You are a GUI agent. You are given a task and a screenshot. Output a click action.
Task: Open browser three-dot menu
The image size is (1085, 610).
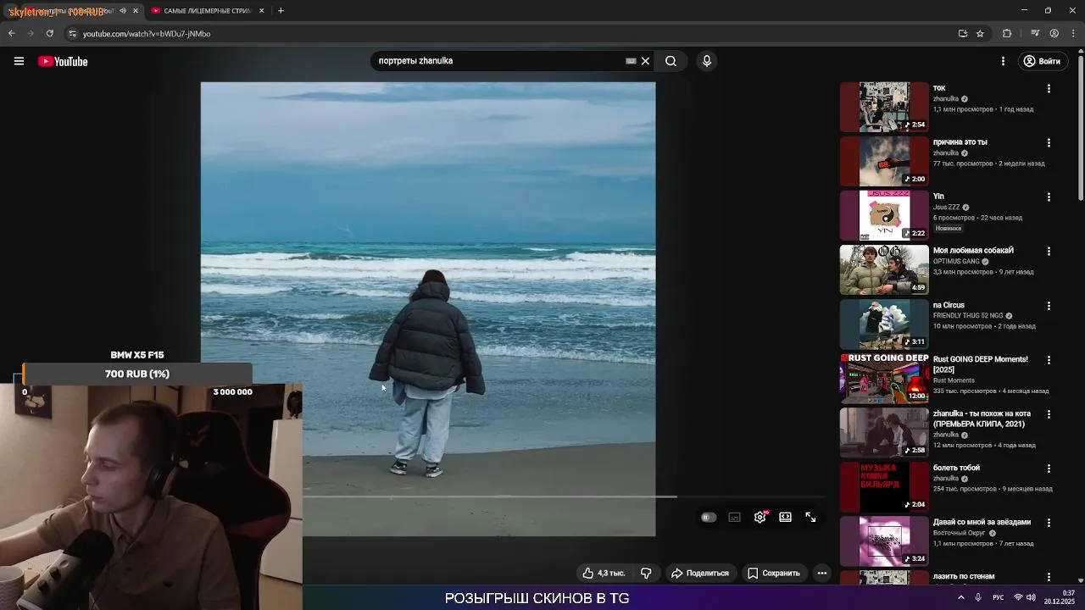1073,34
